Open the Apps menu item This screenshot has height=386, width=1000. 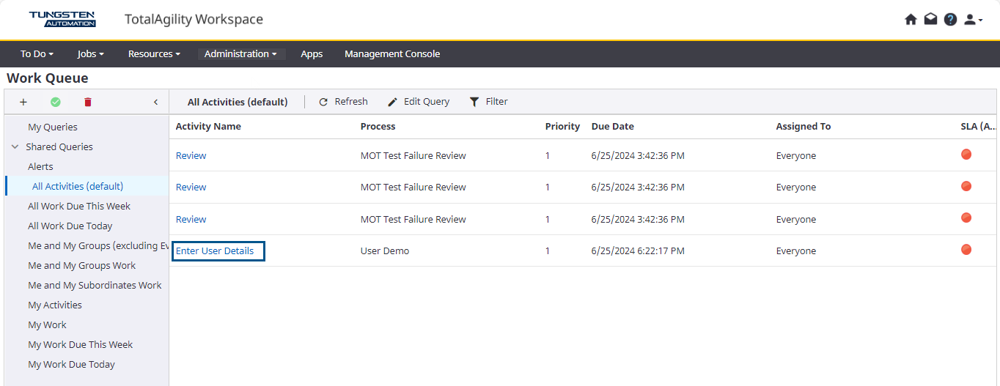click(x=312, y=53)
